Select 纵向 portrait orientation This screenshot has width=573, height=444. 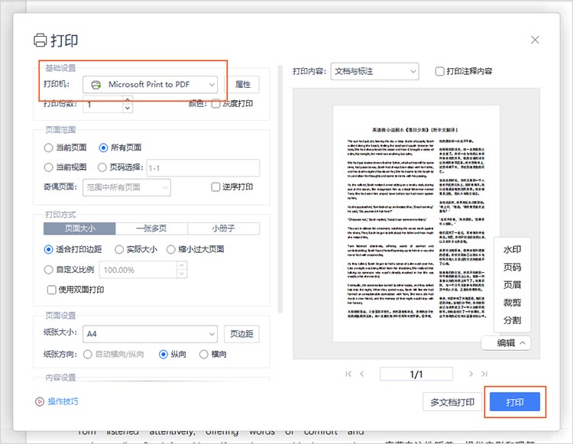click(163, 354)
